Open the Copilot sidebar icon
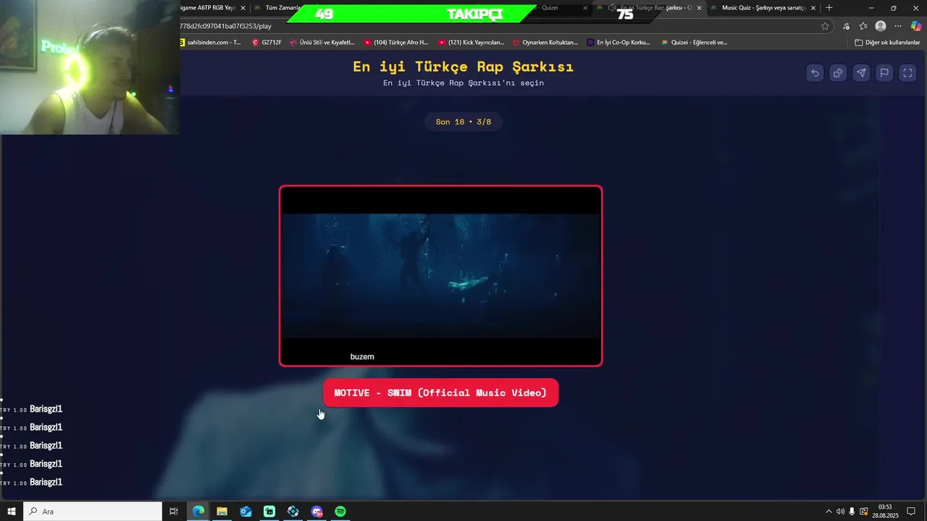927x521 pixels. click(x=916, y=26)
